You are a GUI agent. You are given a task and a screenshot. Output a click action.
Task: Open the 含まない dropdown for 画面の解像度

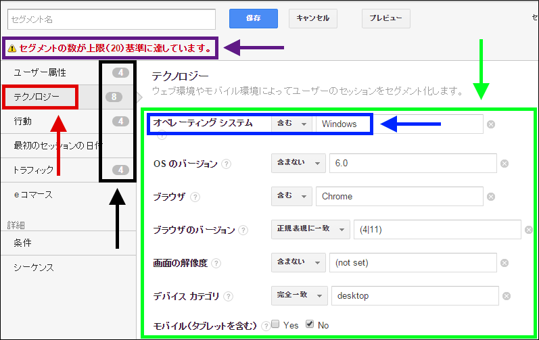298,262
